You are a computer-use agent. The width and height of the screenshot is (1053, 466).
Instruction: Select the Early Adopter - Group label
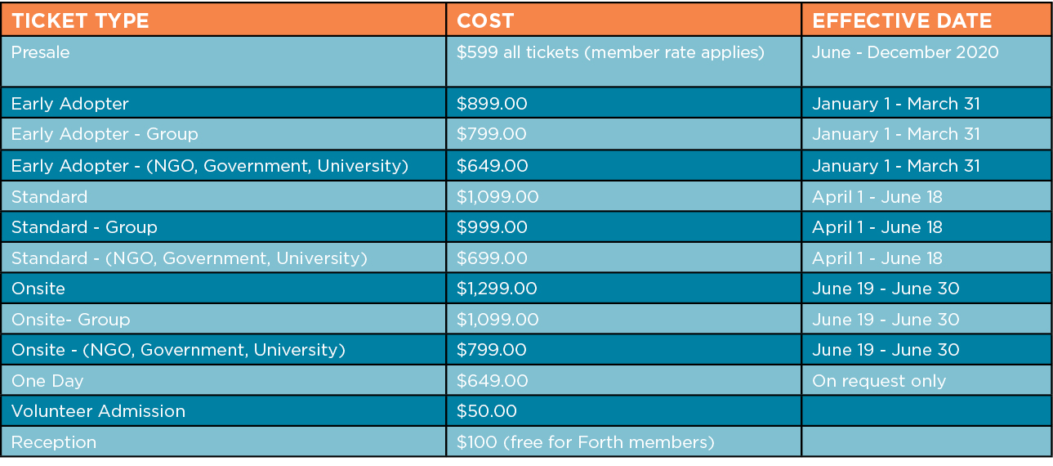click(x=105, y=134)
